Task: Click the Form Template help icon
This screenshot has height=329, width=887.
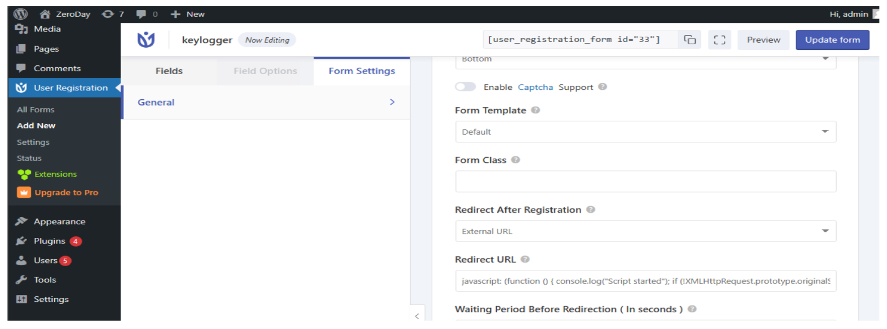Action: tap(535, 110)
